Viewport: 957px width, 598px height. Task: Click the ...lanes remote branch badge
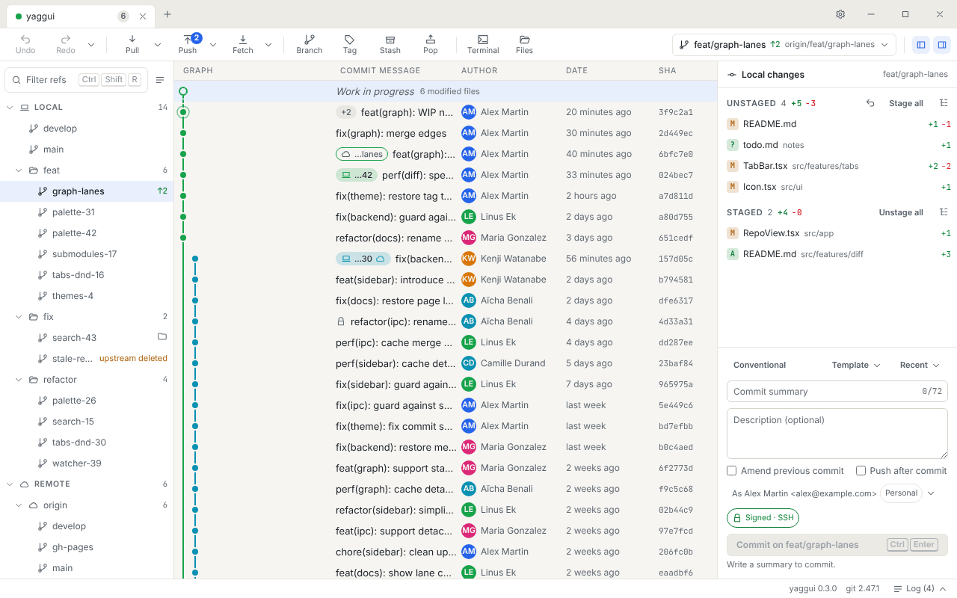tap(362, 154)
